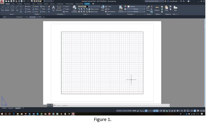This screenshot has height=123, width=206.
Task: Switch to the Layout ribbon tab
Action: click(x=87, y=4)
